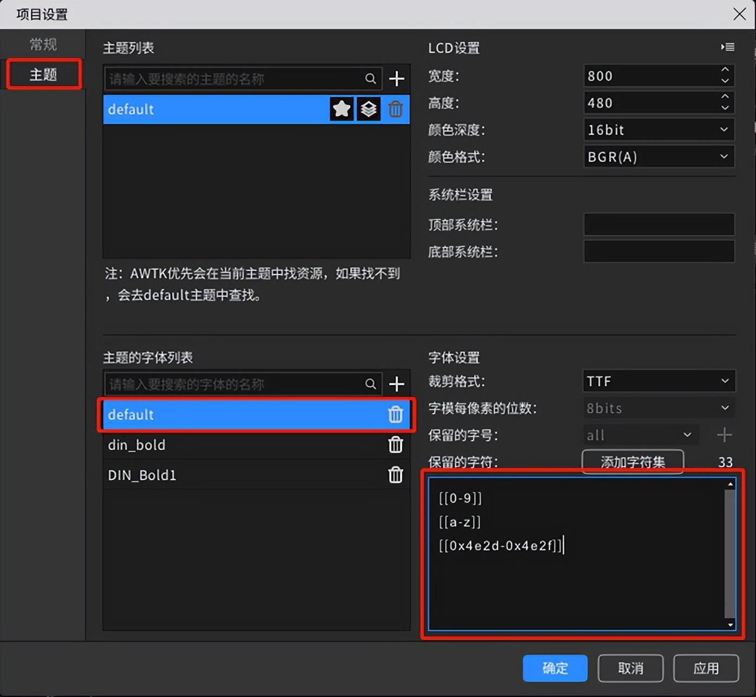The width and height of the screenshot is (756, 697).
Task: Add a new font with the plus icon
Action: (x=397, y=384)
